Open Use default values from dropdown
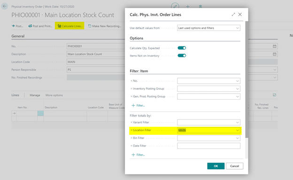The height and width of the screenshot is (180, 293). click(x=208, y=28)
